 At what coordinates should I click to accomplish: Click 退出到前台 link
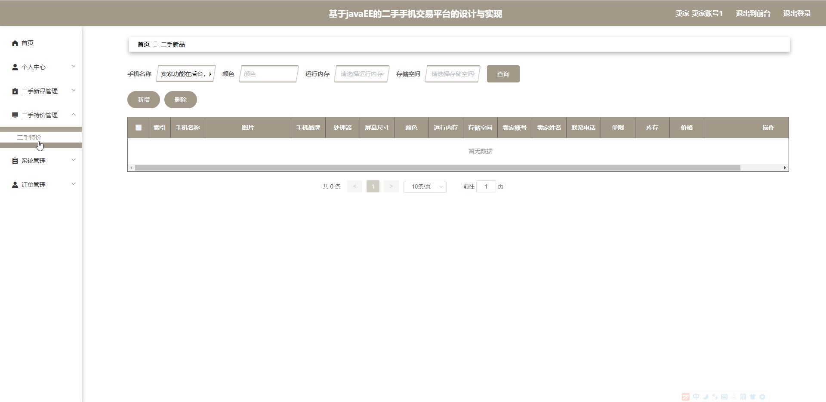coord(753,13)
